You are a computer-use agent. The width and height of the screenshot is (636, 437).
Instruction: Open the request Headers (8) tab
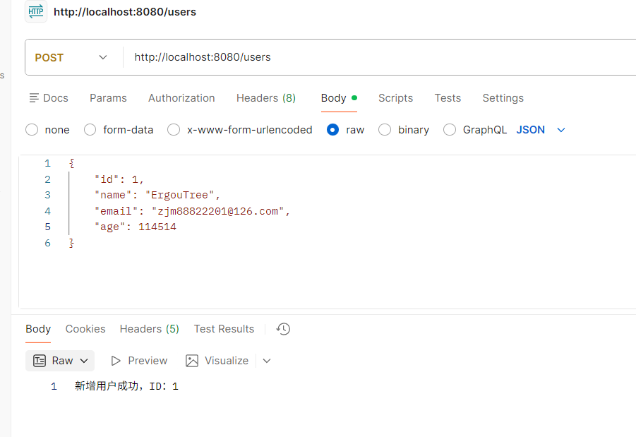(x=265, y=98)
